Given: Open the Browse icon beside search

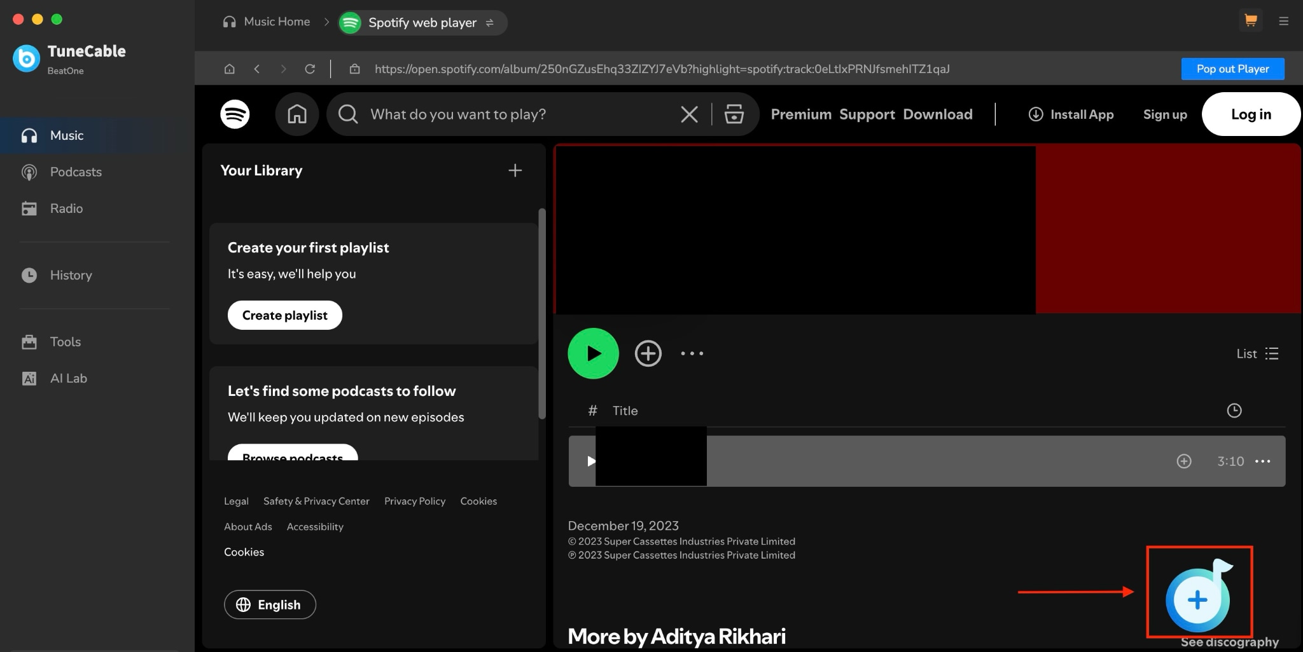Looking at the screenshot, I should [x=734, y=114].
